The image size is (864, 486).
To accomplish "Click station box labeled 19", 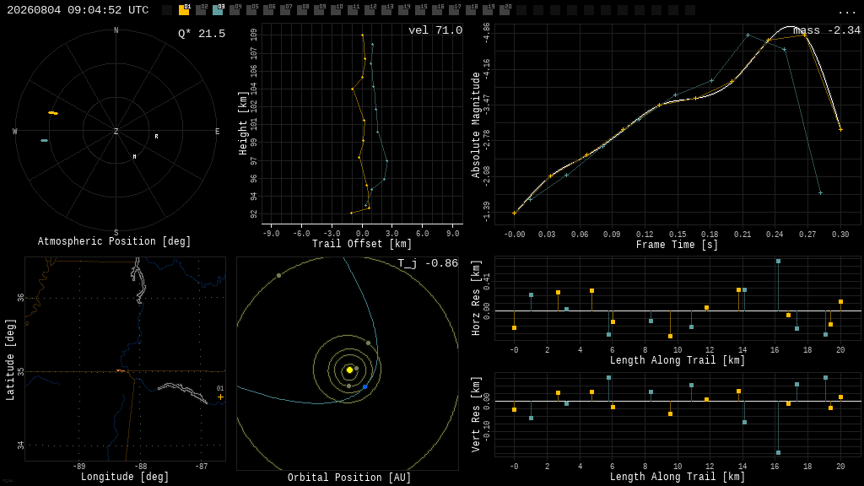I will pos(488,10).
